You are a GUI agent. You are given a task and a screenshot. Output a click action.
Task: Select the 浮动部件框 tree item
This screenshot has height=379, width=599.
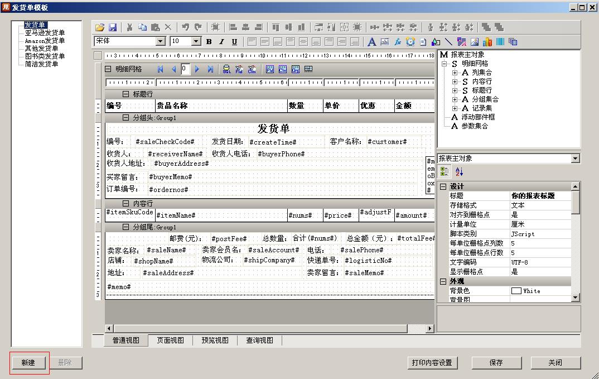coord(478,117)
